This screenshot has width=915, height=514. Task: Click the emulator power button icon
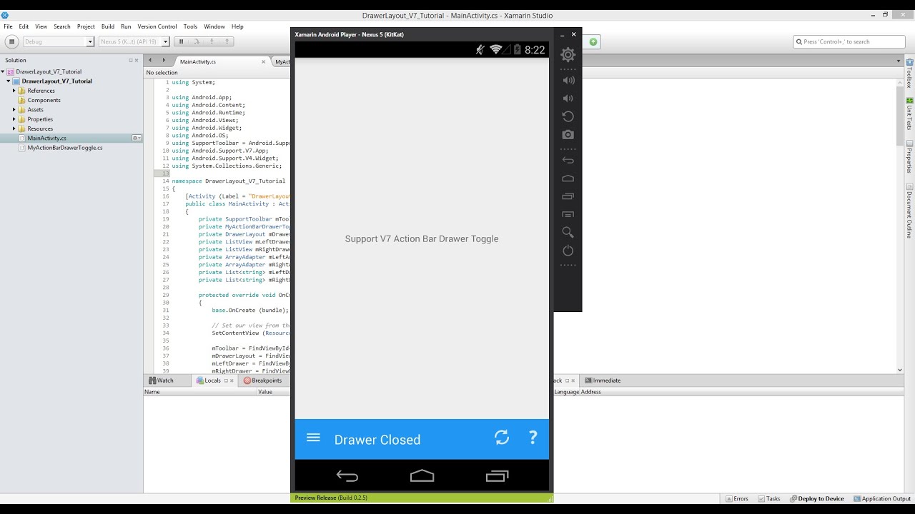point(568,251)
